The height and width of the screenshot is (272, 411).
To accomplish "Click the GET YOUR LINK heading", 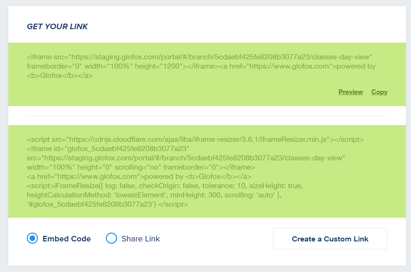I will [57, 26].
